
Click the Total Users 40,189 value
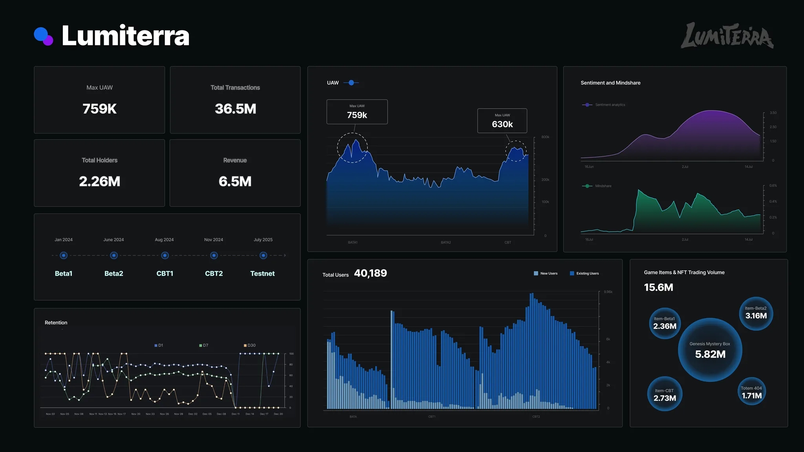[370, 273]
